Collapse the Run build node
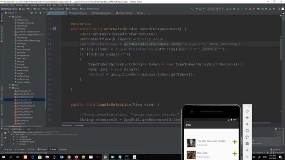 (x=12, y=135)
